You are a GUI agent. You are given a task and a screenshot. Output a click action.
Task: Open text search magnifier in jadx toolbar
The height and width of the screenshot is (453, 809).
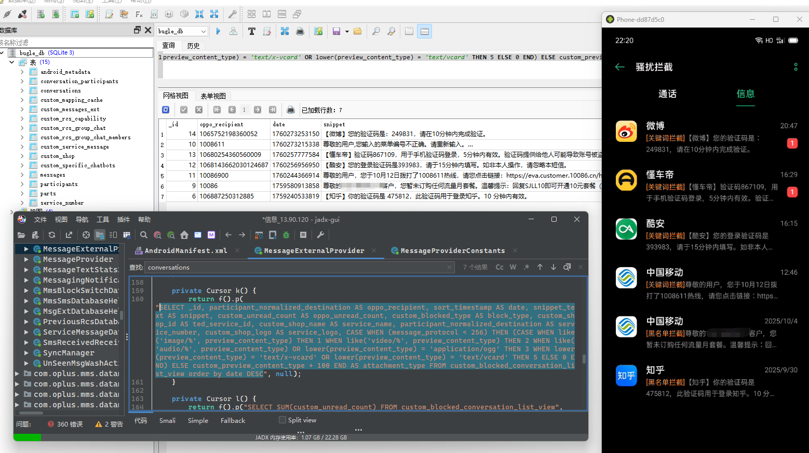pos(144,235)
